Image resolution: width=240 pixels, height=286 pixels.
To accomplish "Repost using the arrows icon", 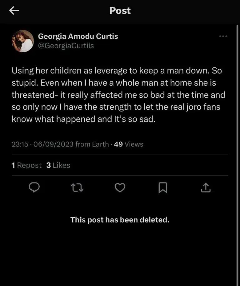I will pos(77,188).
